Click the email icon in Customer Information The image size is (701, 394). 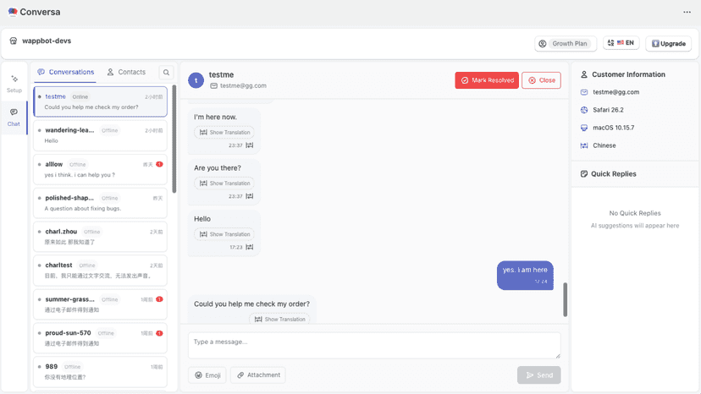tap(584, 92)
